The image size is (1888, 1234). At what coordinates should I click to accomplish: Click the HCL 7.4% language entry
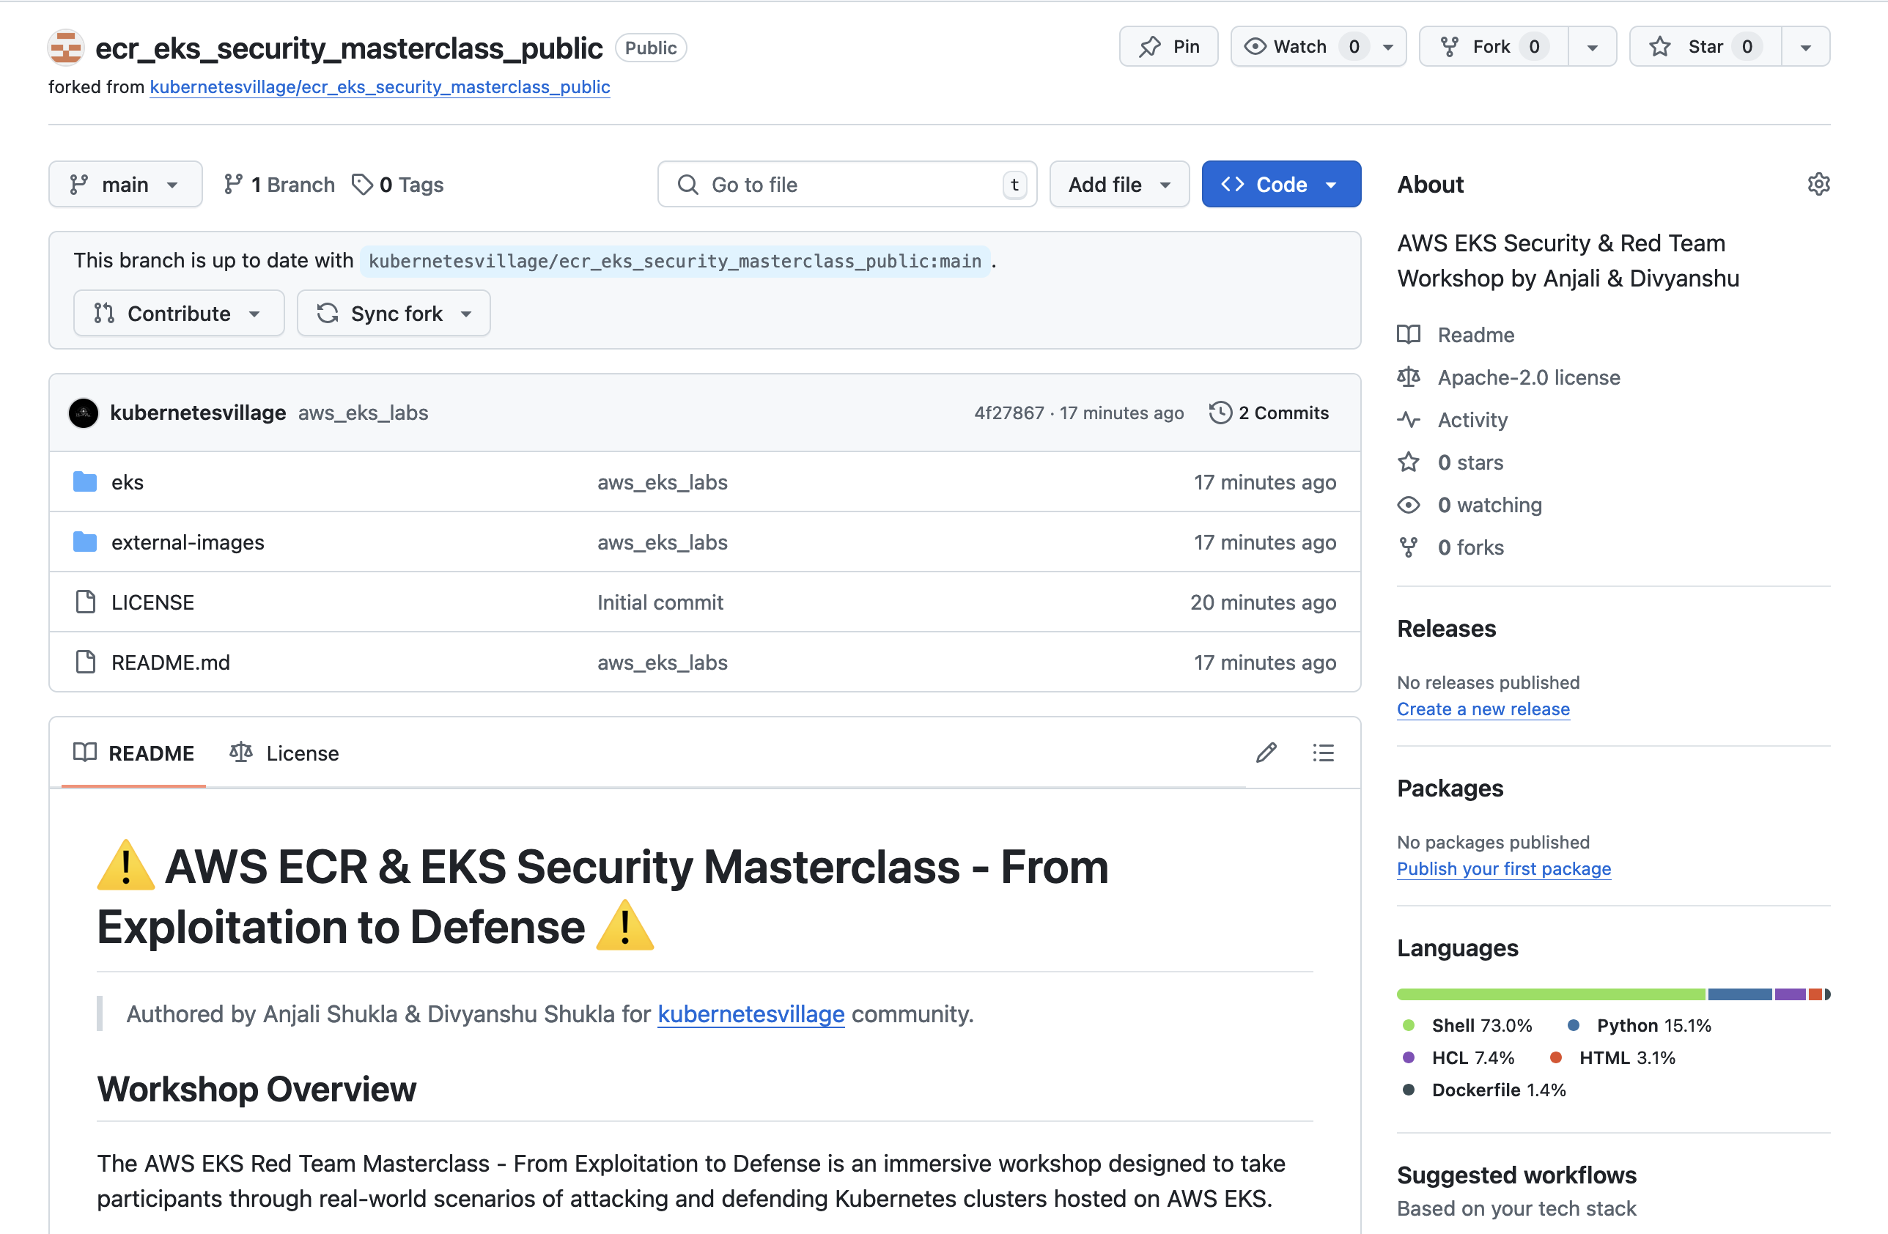[1458, 1058]
